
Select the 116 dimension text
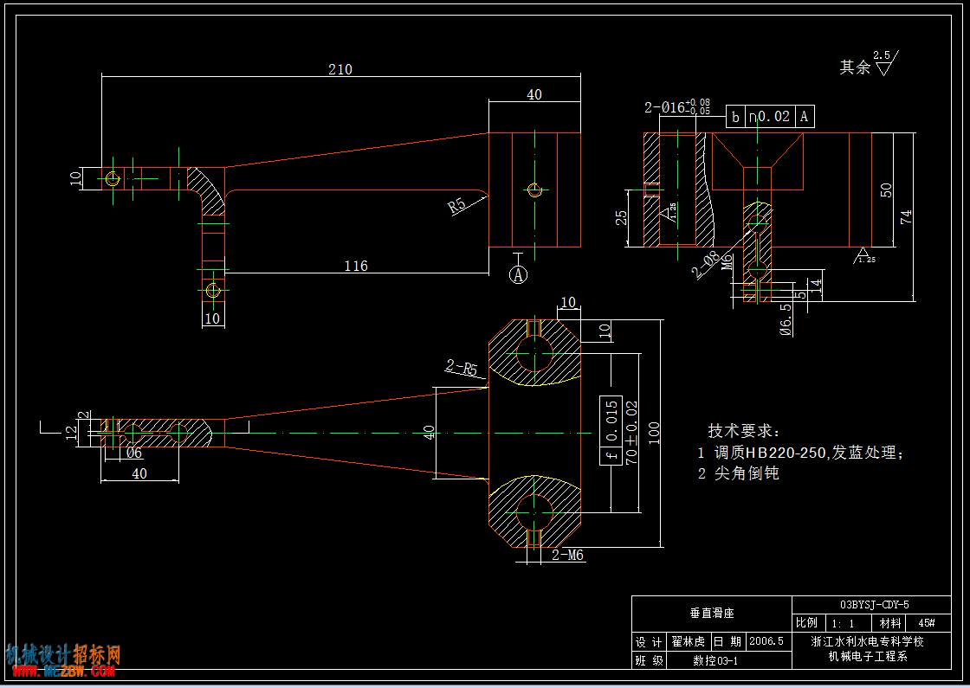coord(356,266)
